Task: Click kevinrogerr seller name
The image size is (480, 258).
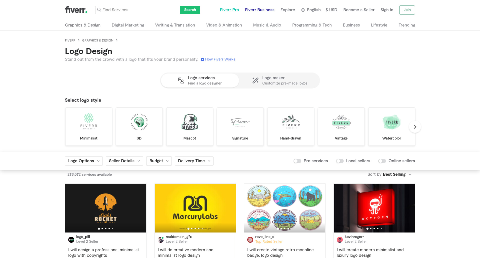Action: click(x=354, y=237)
